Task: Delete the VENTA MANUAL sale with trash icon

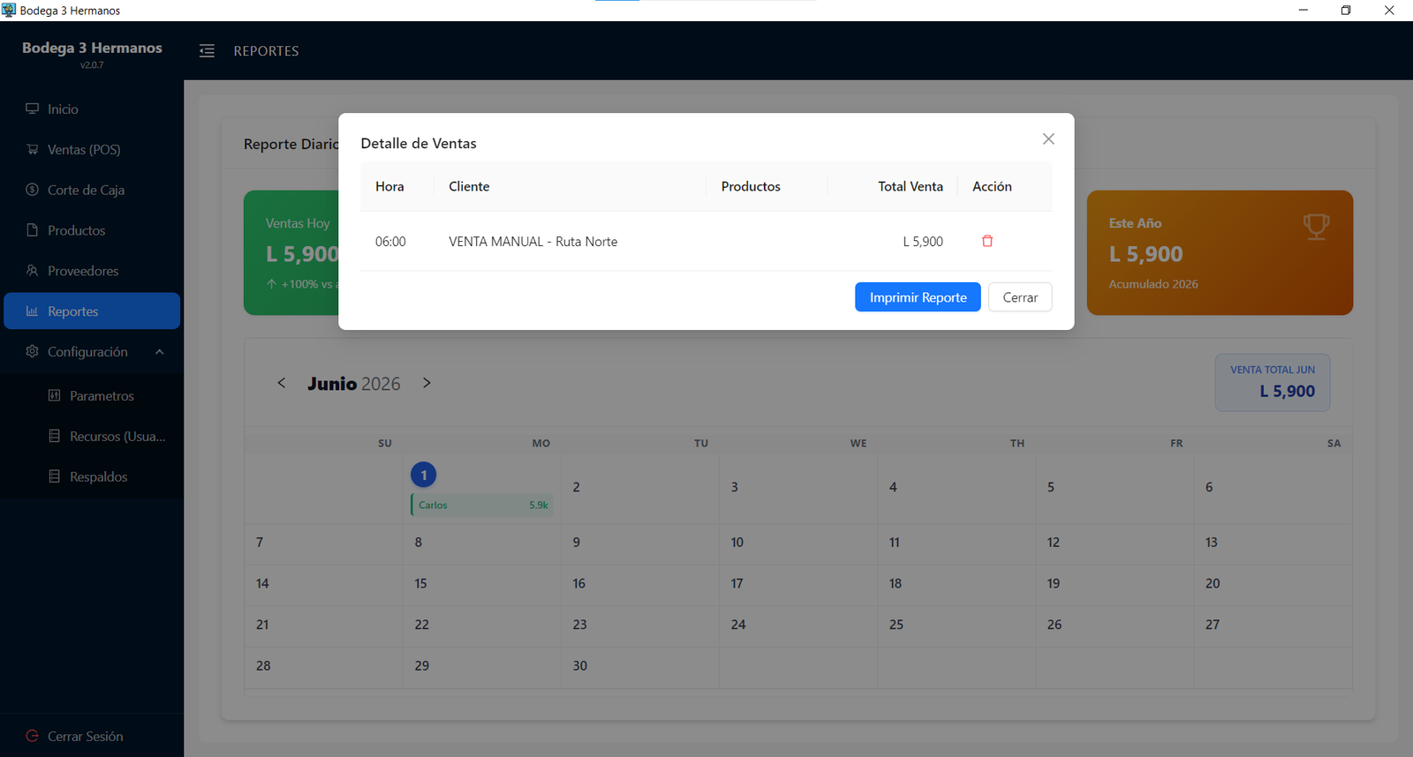Action: (987, 241)
